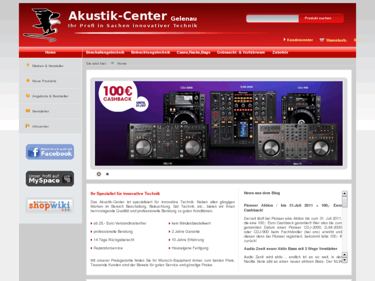Open the Warenkorb link

[336, 40]
